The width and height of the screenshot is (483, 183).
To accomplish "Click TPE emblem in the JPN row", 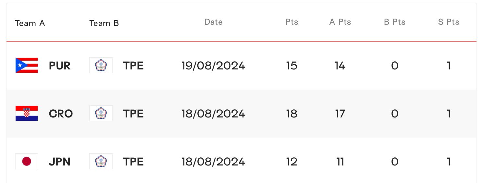I will tap(101, 161).
